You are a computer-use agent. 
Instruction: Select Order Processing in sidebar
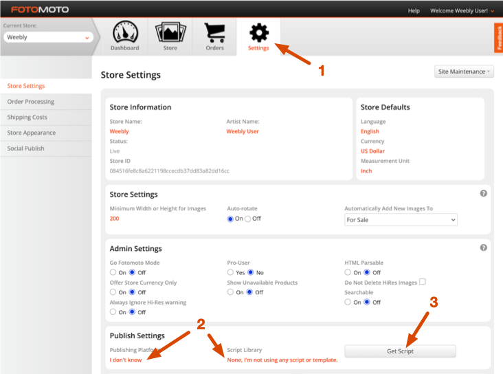coord(46,102)
